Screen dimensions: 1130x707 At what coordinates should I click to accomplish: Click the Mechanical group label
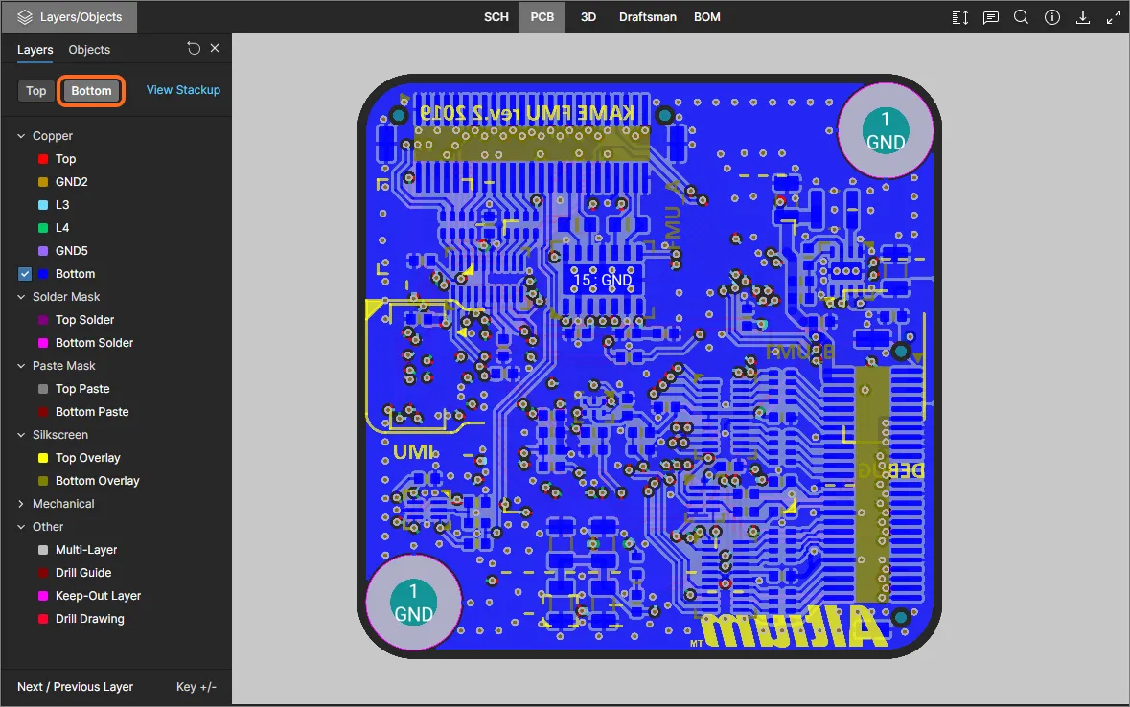point(63,504)
